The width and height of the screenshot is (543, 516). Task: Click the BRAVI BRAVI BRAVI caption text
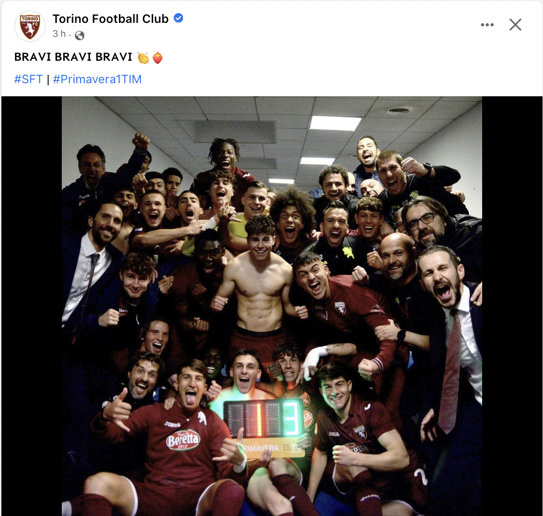(73, 57)
